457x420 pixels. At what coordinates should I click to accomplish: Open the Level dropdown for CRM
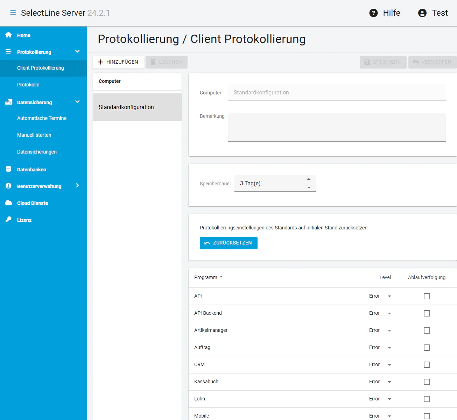389,365
